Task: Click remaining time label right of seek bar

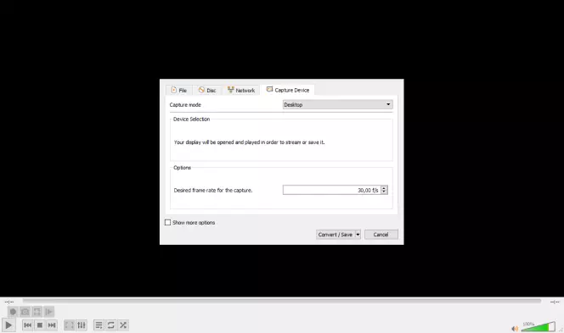Action: [x=555, y=302]
